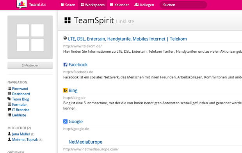Click the TeamLike speech-bubble logo icon
This screenshot has height=153, width=242.
[x=22, y=4]
